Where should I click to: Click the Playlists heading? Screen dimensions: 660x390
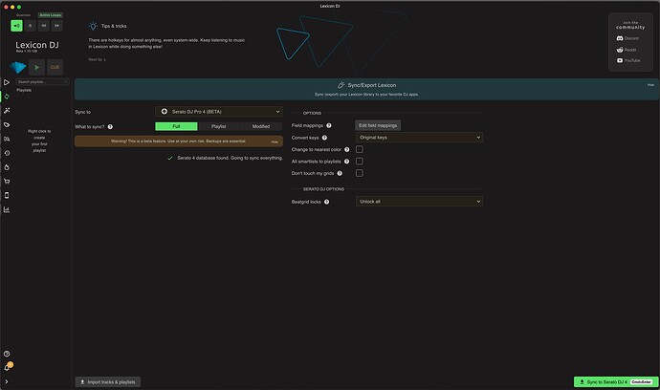click(x=24, y=90)
